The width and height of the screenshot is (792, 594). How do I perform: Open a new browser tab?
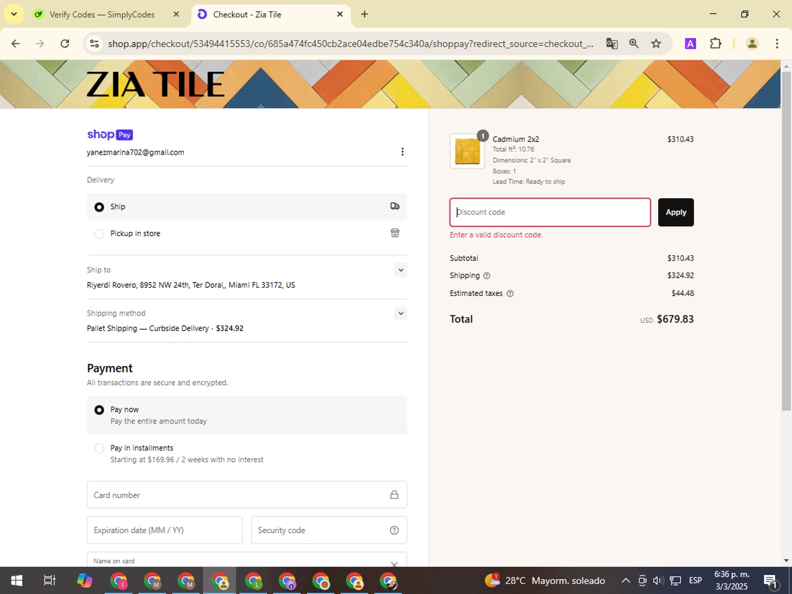pyautogui.click(x=364, y=14)
